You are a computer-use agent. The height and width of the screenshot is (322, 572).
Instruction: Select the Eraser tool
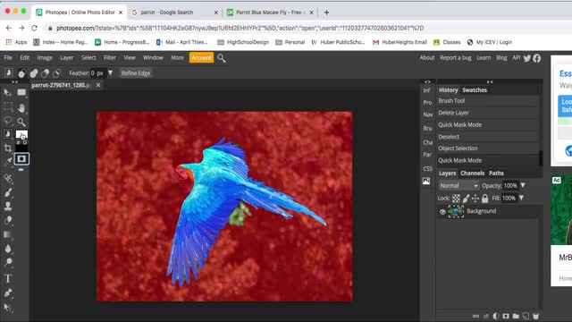(x=8, y=220)
